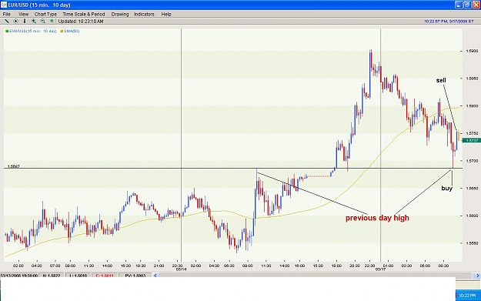This screenshot has width=481, height=301.
Task: Click the green EUR/USD legend square
Action: (x=7, y=31)
